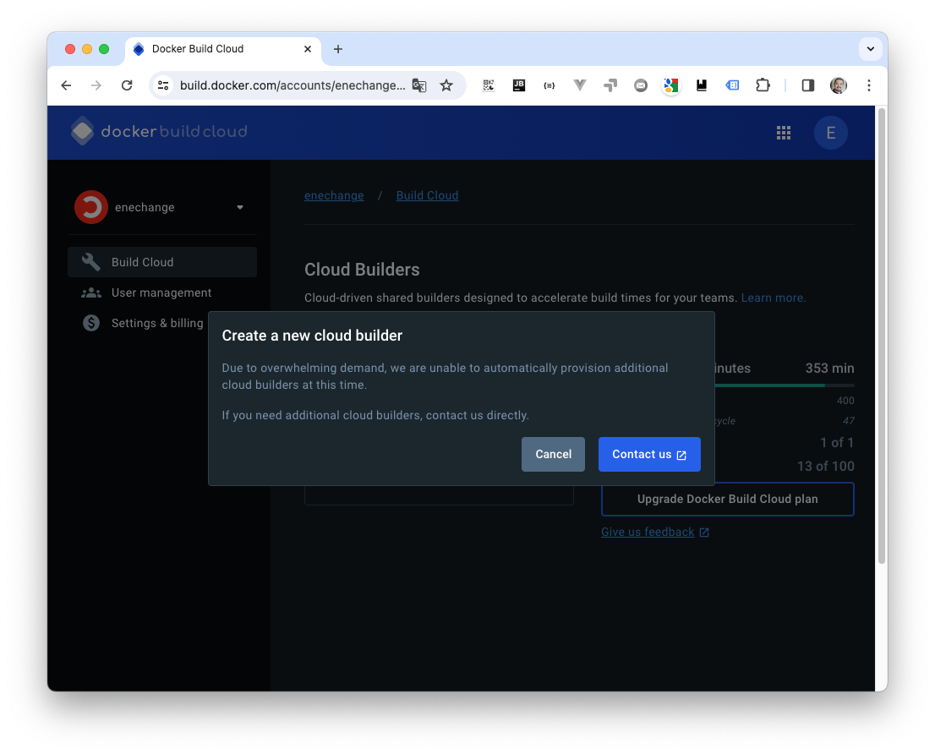The width and height of the screenshot is (935, 754).
Task: Click the page vertical scrollbar
Action: coord(882,336)
